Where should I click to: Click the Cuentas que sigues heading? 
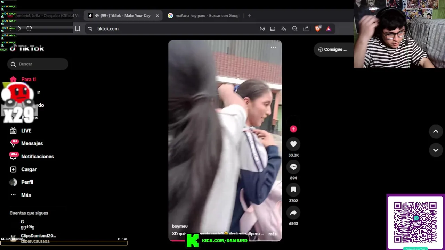[x=29, y=213]
